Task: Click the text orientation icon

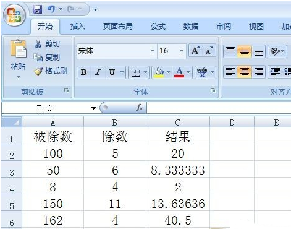Action: pyautogui.click(x=276, y=51)
